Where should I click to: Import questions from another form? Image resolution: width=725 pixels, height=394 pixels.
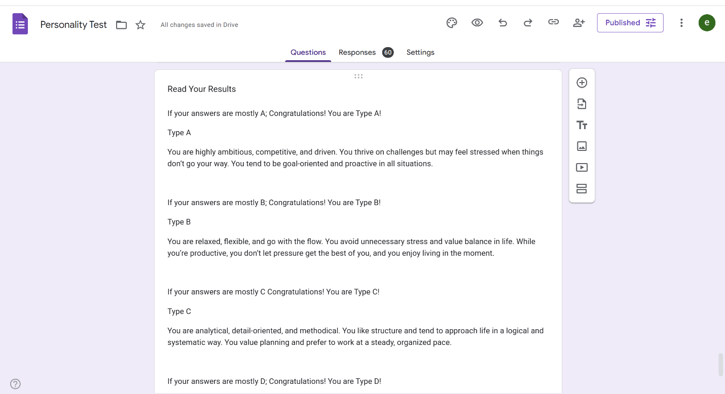(582, 104)
